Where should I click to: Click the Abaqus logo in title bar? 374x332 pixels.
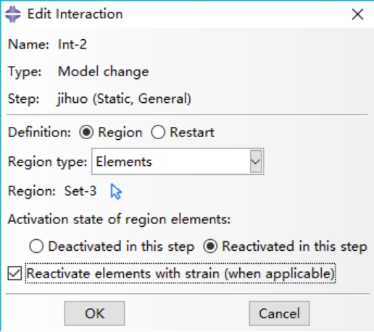13,14
